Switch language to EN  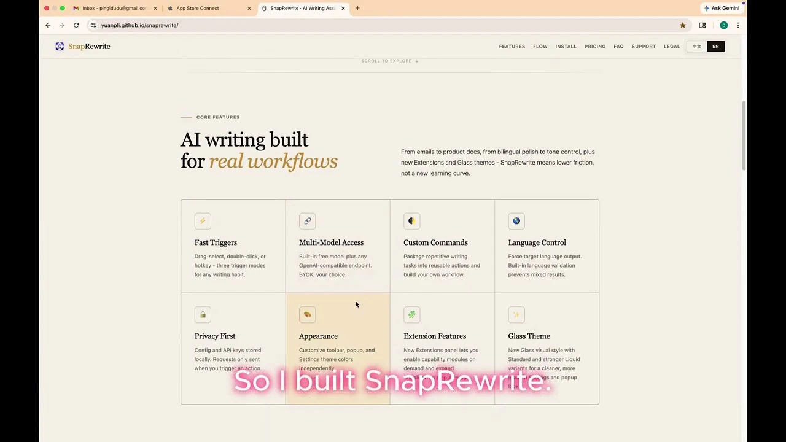[x=715, y=47]
